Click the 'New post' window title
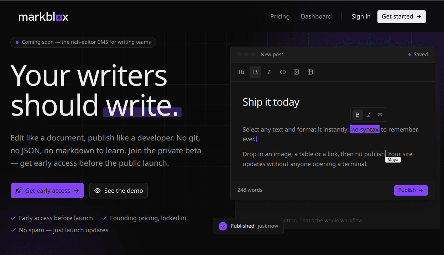Viewport: 444px width, 255px height. click(272, 54)
